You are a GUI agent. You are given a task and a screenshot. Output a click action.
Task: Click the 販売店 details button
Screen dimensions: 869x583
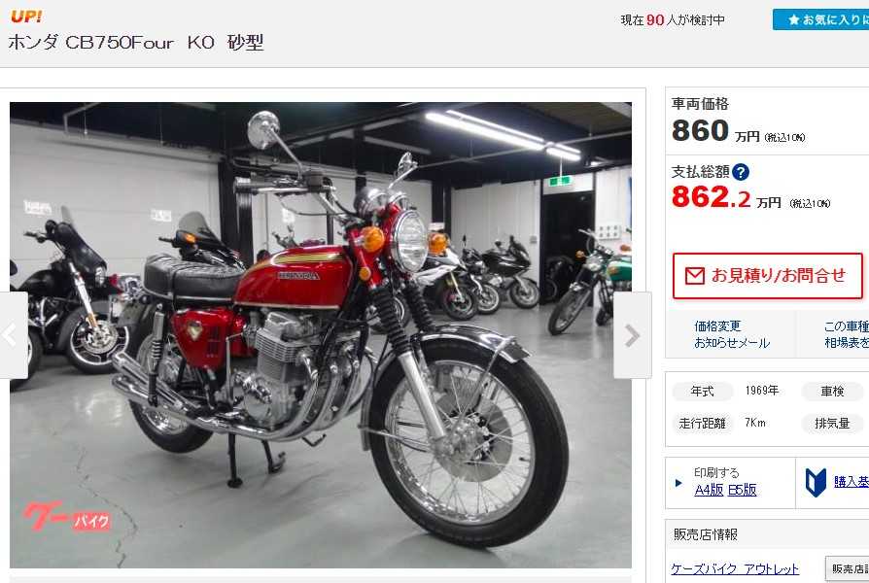point(848,568)
